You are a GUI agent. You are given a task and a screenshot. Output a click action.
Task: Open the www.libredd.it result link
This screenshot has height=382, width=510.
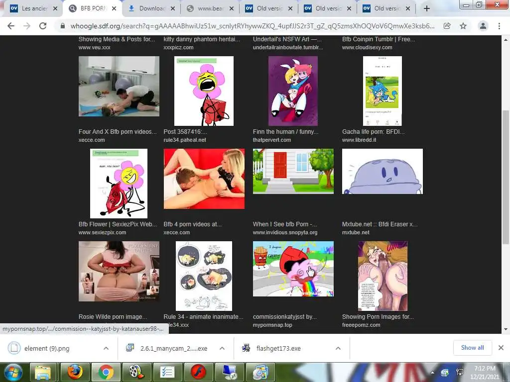(359, 140)
